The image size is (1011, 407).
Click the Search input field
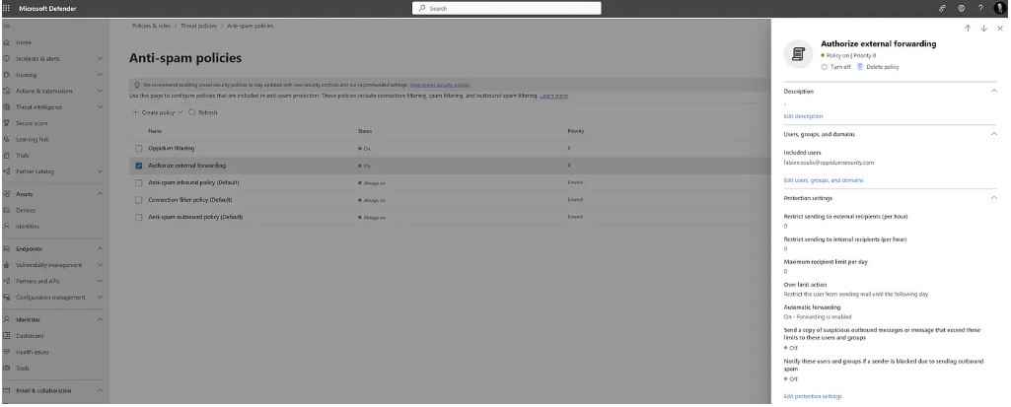(x=507, y=8)
